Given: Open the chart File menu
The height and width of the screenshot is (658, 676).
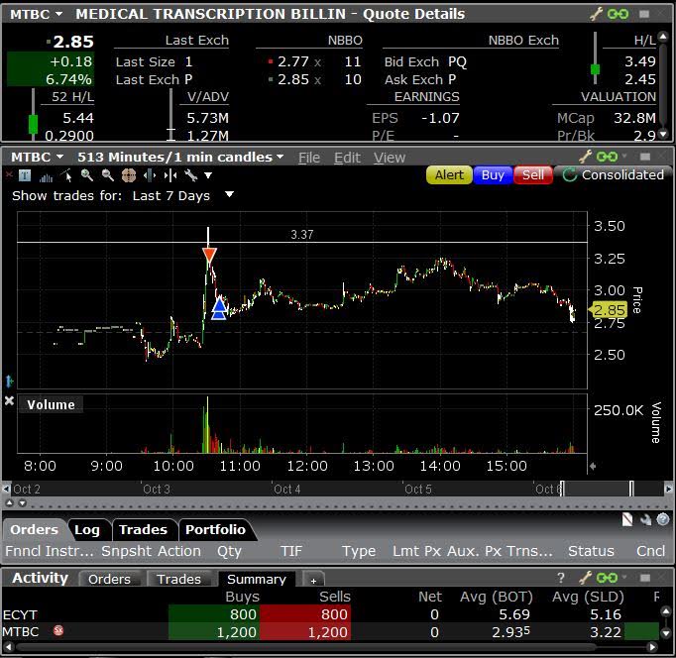Looking at the screenshot, I should tap(309, 158).
